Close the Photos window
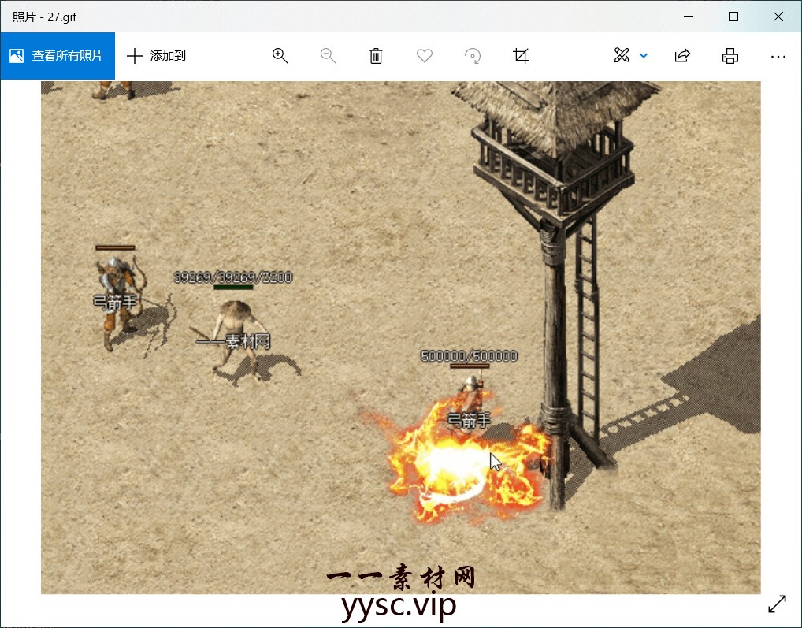802x628 pixels. click(x=778, y=17)
